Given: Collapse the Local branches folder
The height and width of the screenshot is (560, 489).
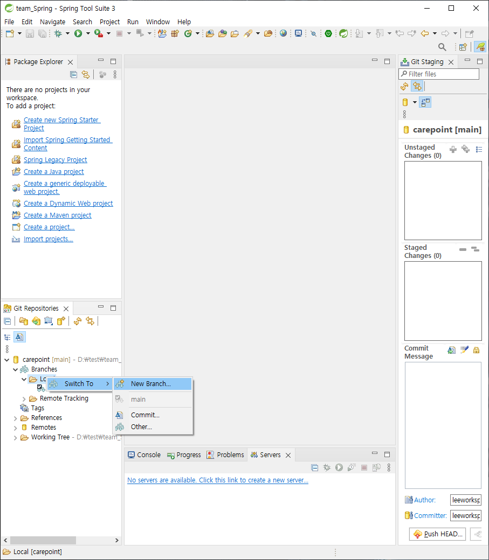Looking at the screenshot, I should [x=24, y=379].
